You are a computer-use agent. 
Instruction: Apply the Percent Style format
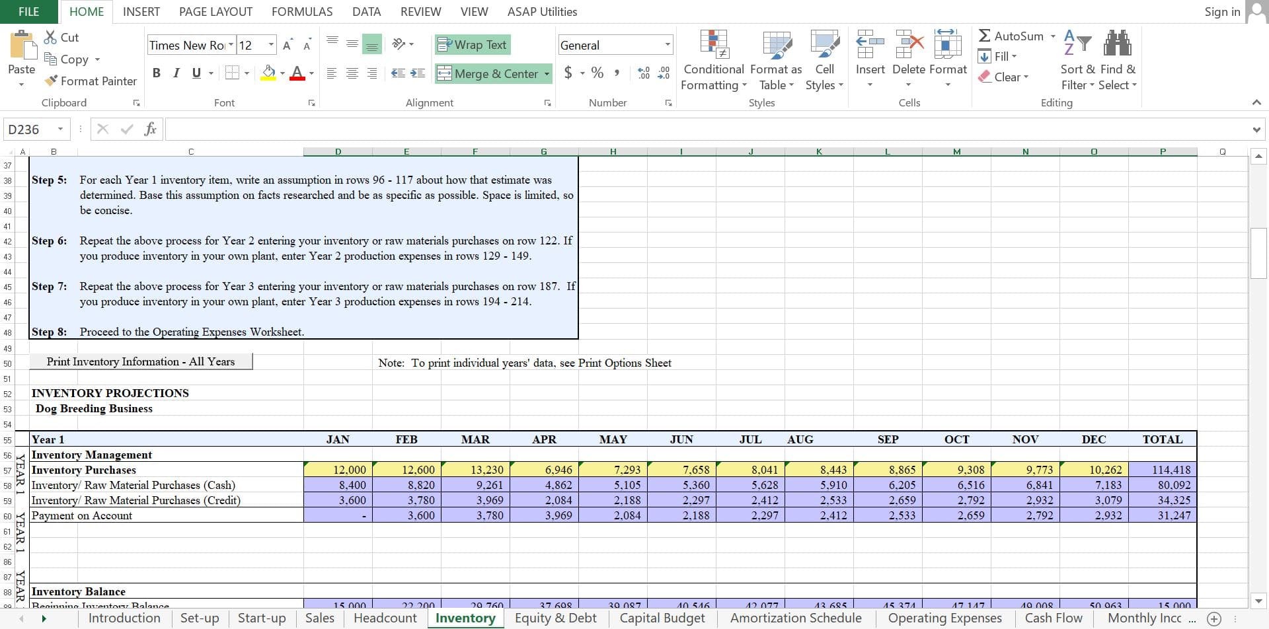point(597,73)
